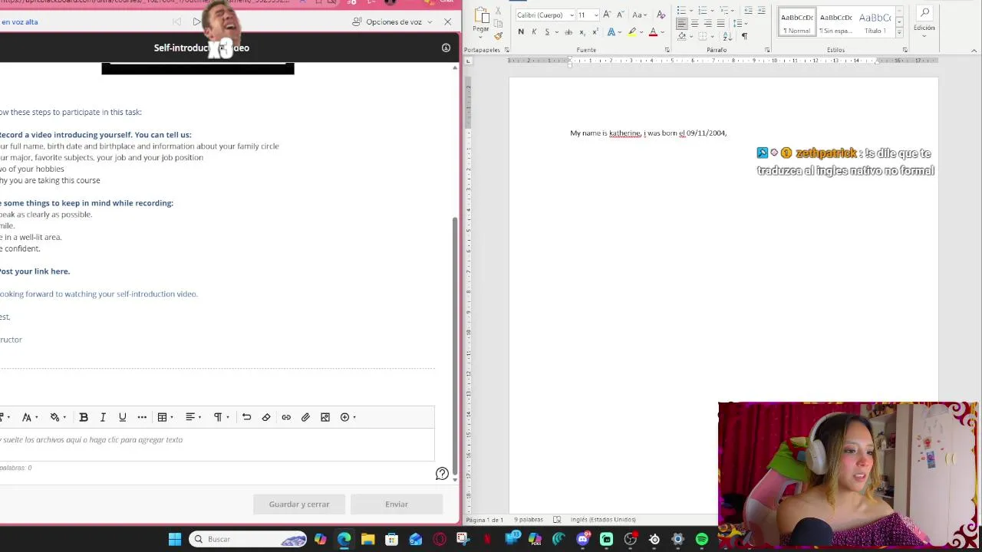Clear all formatting in Word
982x552 pixels.
coord(661,15)
